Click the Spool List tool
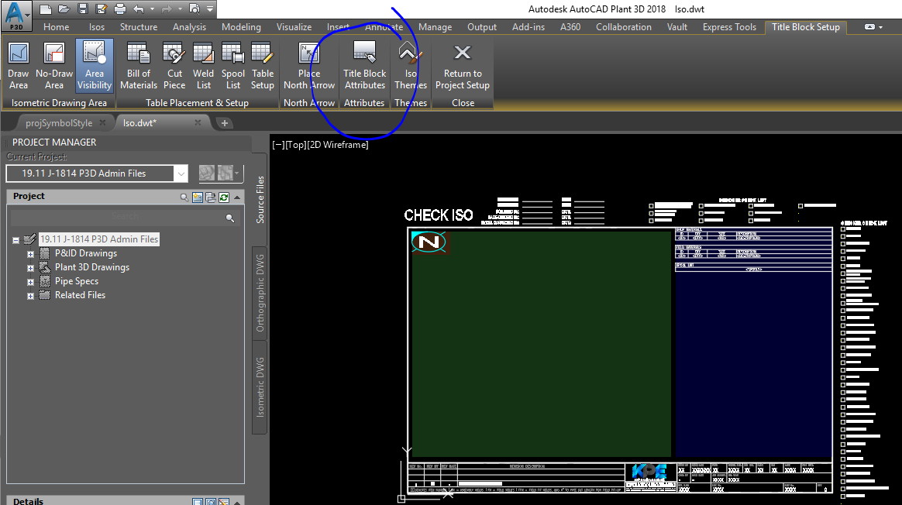 point(233,66)
